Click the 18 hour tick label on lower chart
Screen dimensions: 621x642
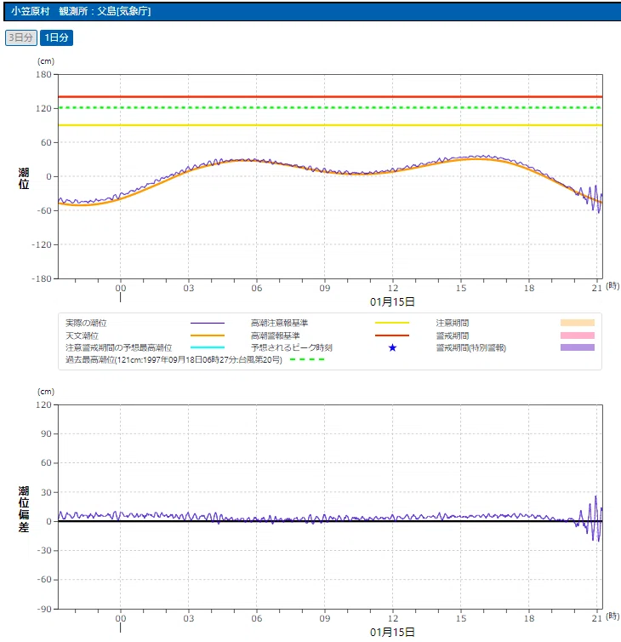pos(529,618)
